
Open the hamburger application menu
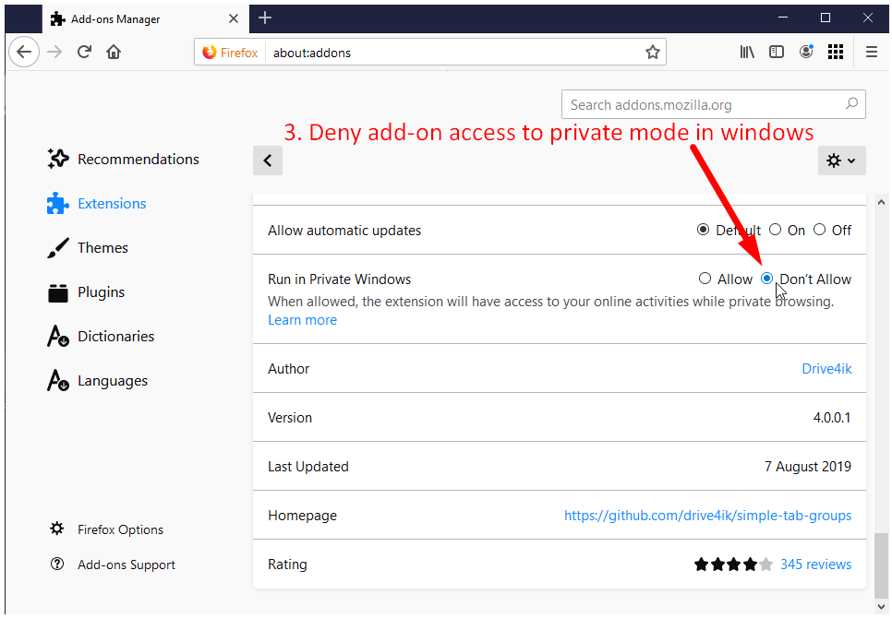[871, 53]
